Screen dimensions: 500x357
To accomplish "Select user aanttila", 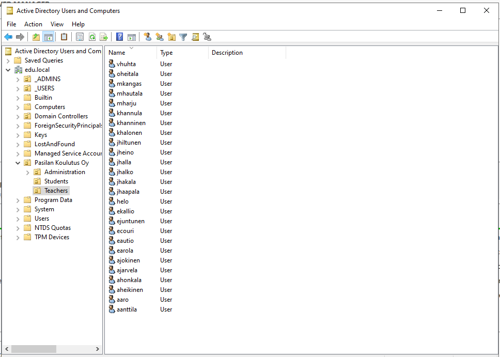I will point(127,309).
